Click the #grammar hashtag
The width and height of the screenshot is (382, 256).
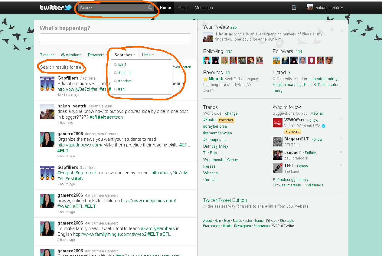[86, 173]
